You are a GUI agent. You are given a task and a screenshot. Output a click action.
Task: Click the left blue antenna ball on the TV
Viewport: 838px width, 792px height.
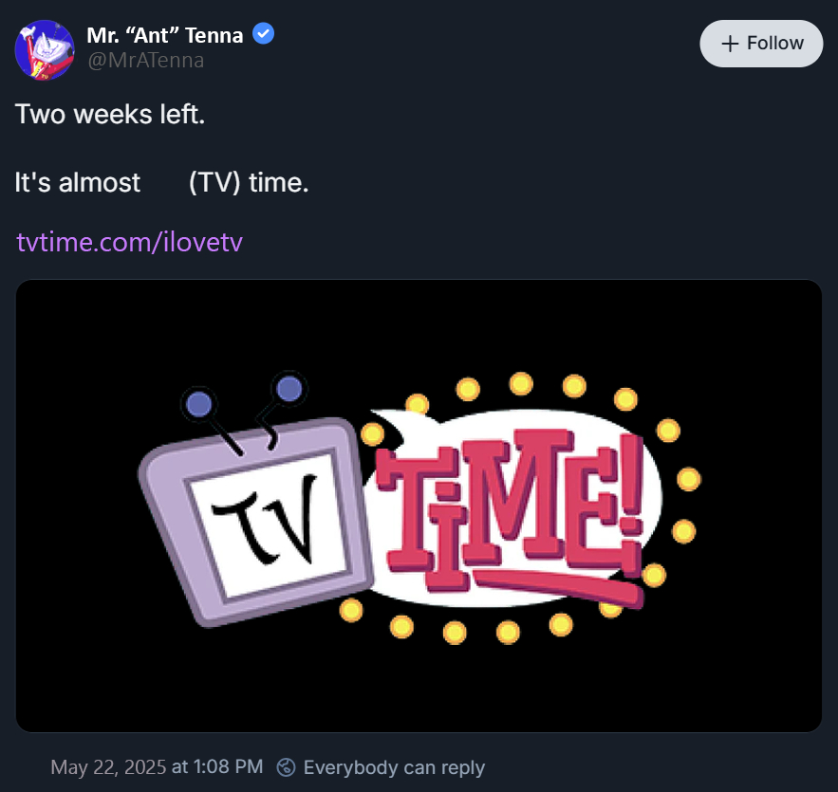click(x=199, y=404)
